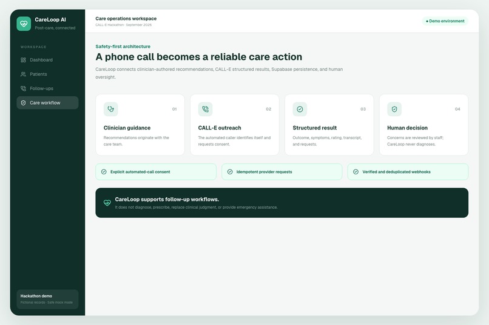
Task: Click the check icon beside Verified and deduplicated webhooks
Action: 356,172
